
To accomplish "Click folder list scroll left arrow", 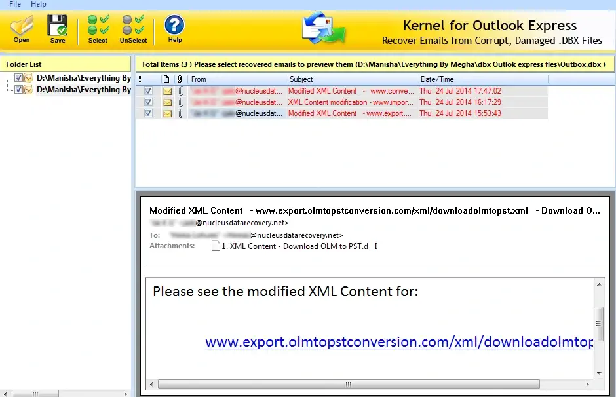I will pos(5,394).
